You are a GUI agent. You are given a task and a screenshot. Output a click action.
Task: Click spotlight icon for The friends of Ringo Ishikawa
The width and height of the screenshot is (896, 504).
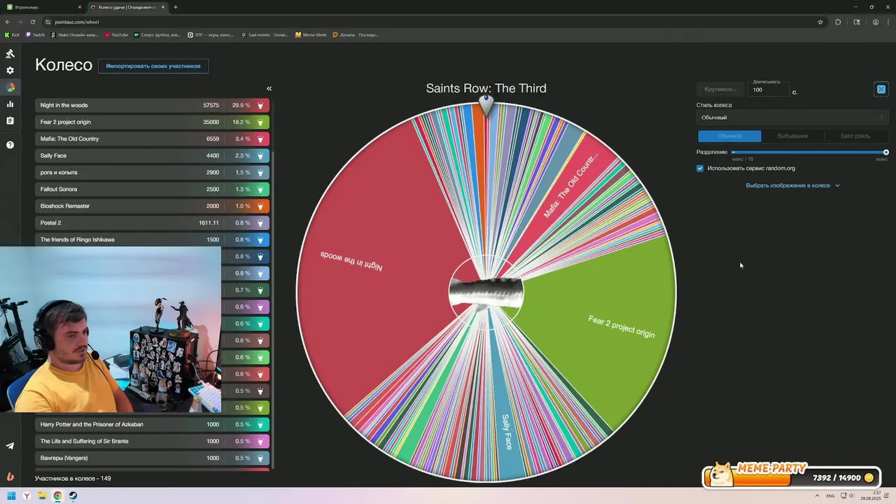click(260, 239)
